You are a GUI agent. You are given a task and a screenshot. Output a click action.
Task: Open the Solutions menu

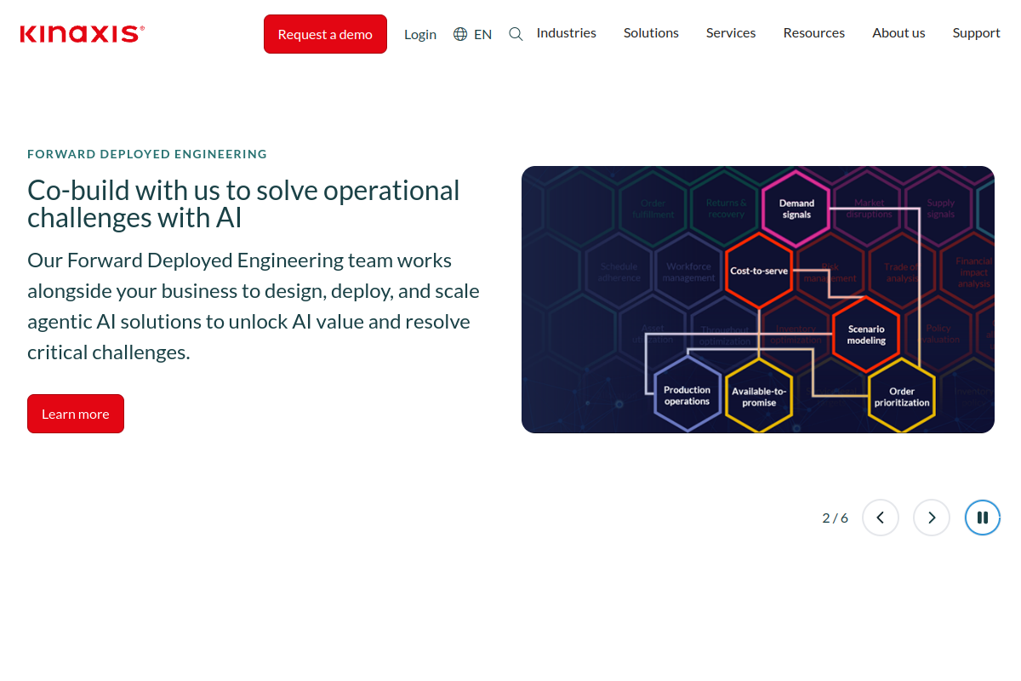click(x=651, y=33)
